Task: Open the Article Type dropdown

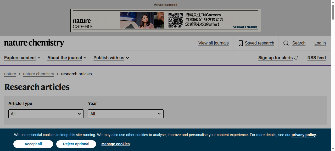Action: pos(46,114)
